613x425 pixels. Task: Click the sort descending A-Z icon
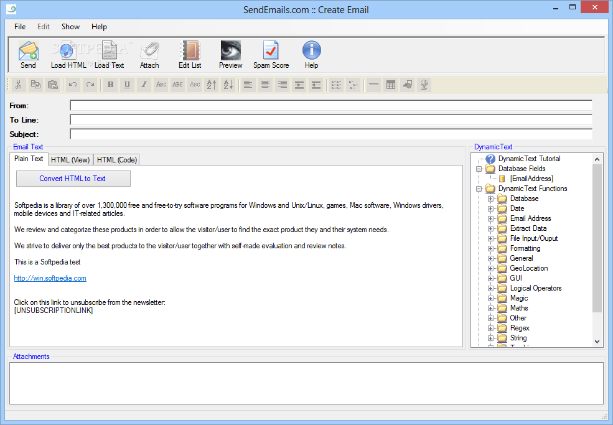pyautogui.click(x=228, y=85)
